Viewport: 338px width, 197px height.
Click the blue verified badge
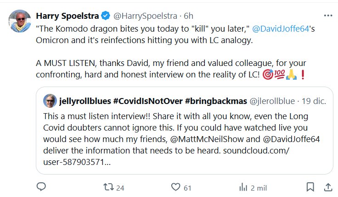[105, 16]
